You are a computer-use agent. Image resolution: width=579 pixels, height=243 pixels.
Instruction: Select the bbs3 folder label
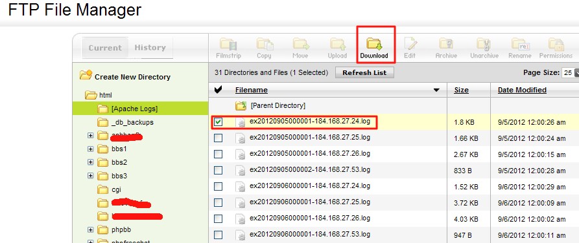pos(119,176)
